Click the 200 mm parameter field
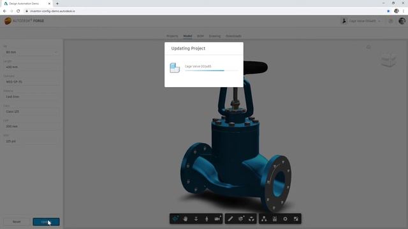 31,126
